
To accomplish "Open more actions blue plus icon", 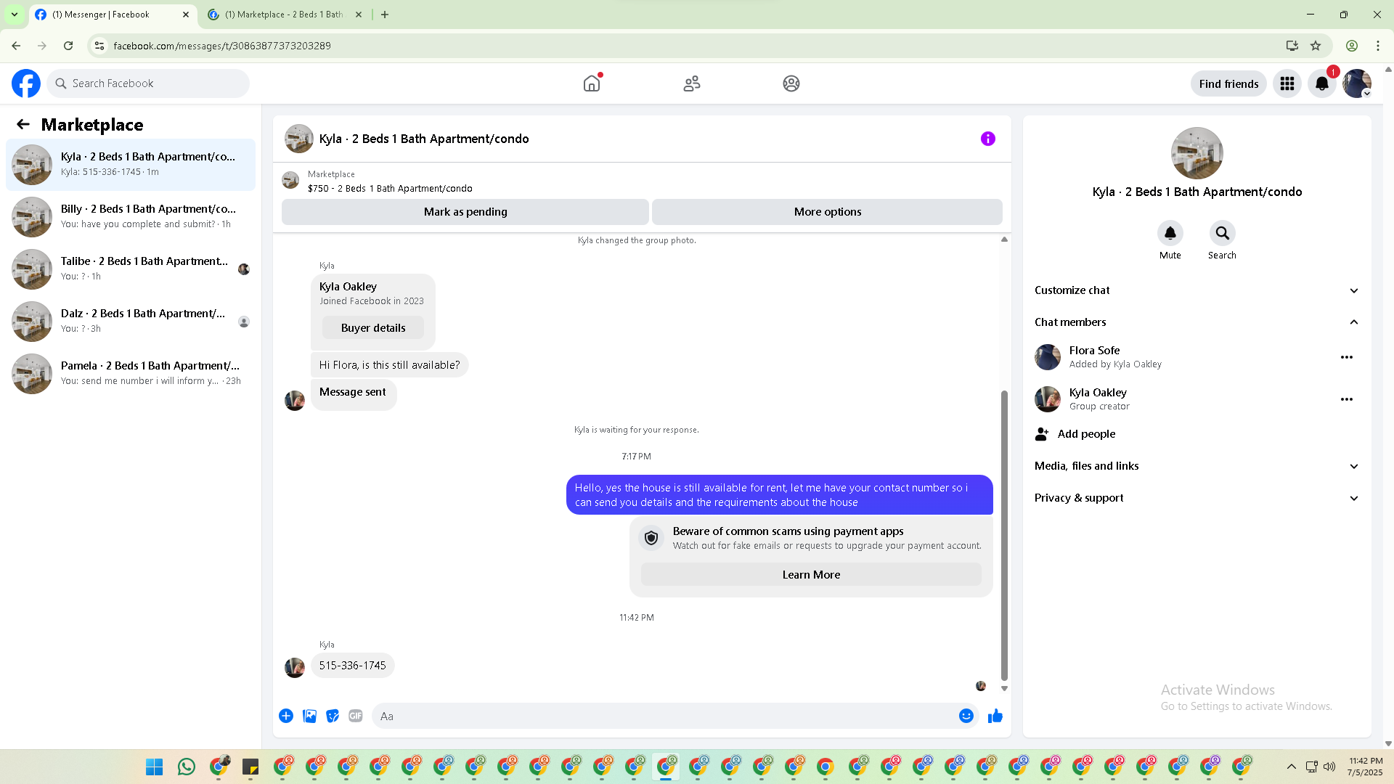I will [x=286, y=716].
